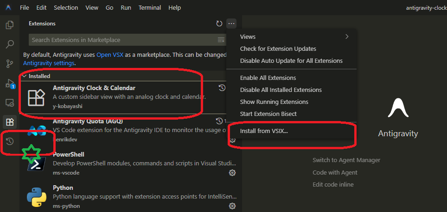This screenshot has height=212, width=447.
Task: Select the Extensions view icon
Action: tap(10, 122)
